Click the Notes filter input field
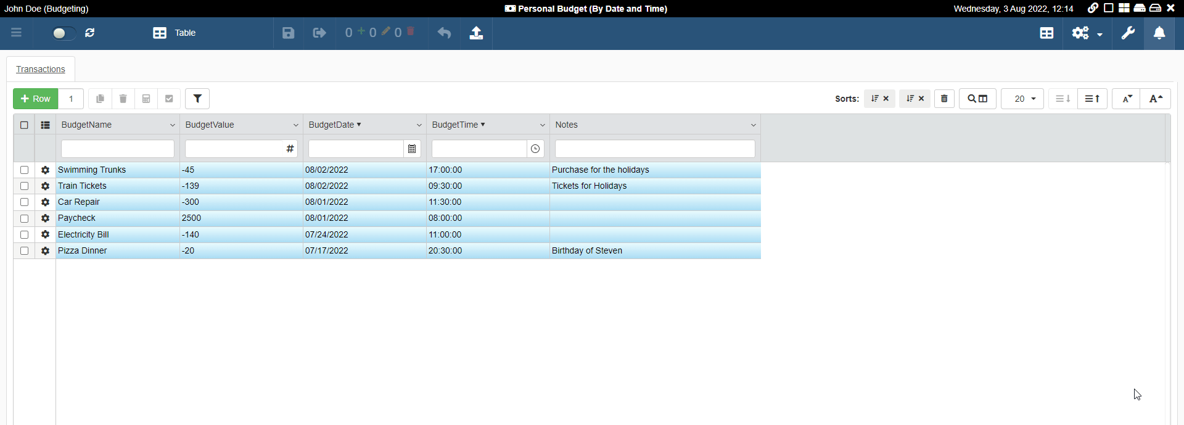The width and height of the screenshot is (1184, 425). [654, 149]
